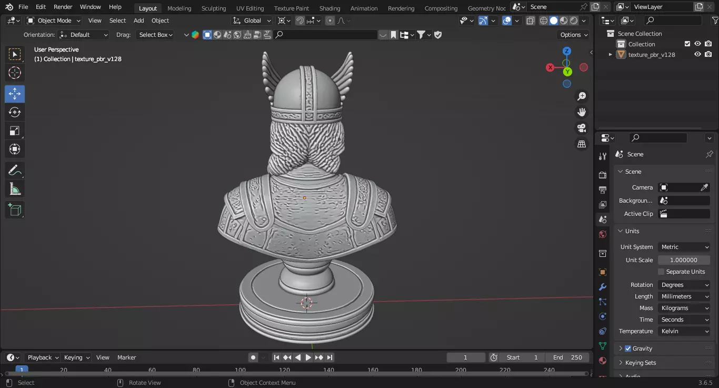Switch to Sculpting workspace tab

[214, 8]
